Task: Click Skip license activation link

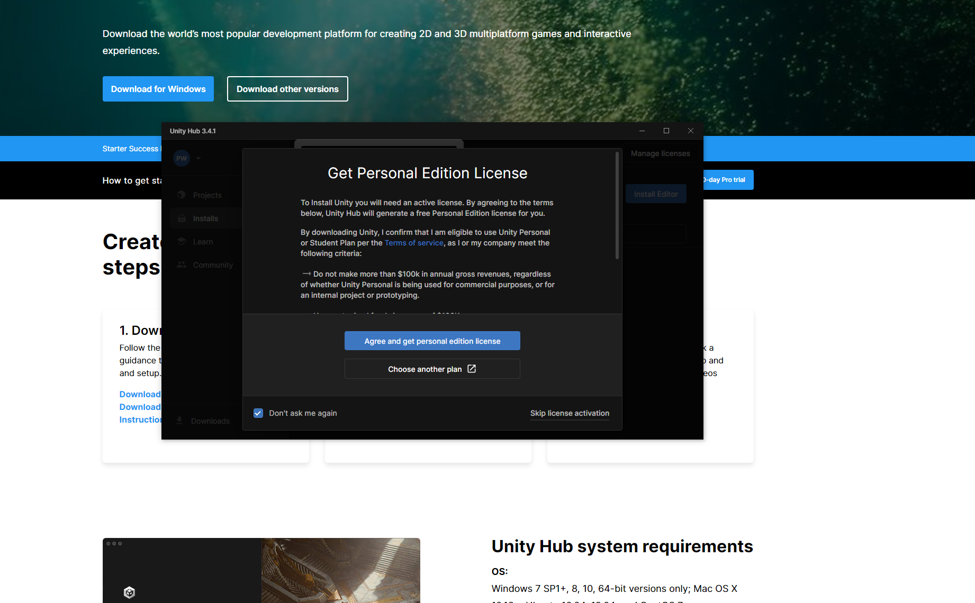Action: (570, 413)
